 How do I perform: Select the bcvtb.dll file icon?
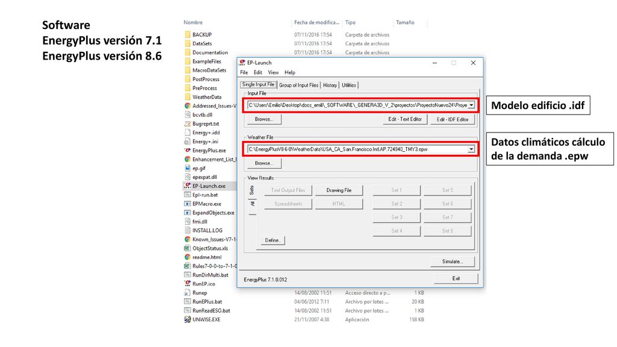click(x=188, y=115)
